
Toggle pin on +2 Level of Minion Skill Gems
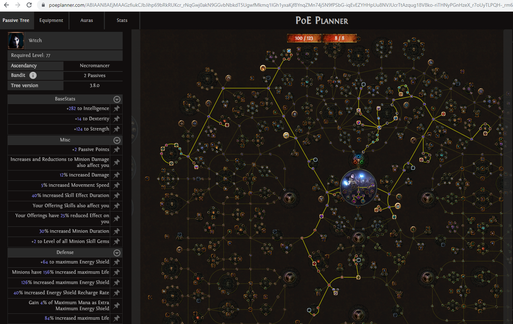tap(116, 241)
